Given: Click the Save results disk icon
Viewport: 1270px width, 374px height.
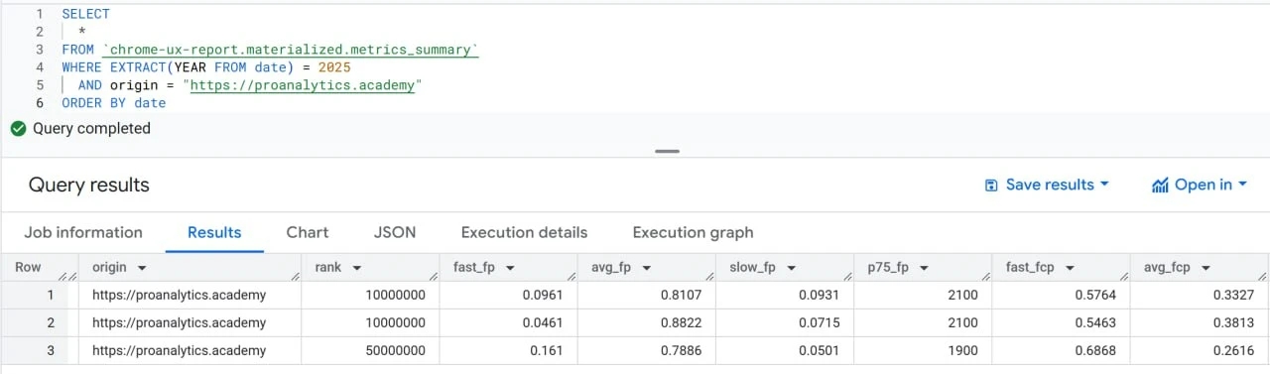Looking at the screenshot, I should [990, 186].
